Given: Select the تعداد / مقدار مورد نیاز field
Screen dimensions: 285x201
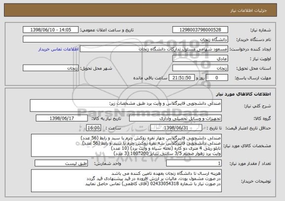Looking at the screenshot, I should tap(194, 163).
